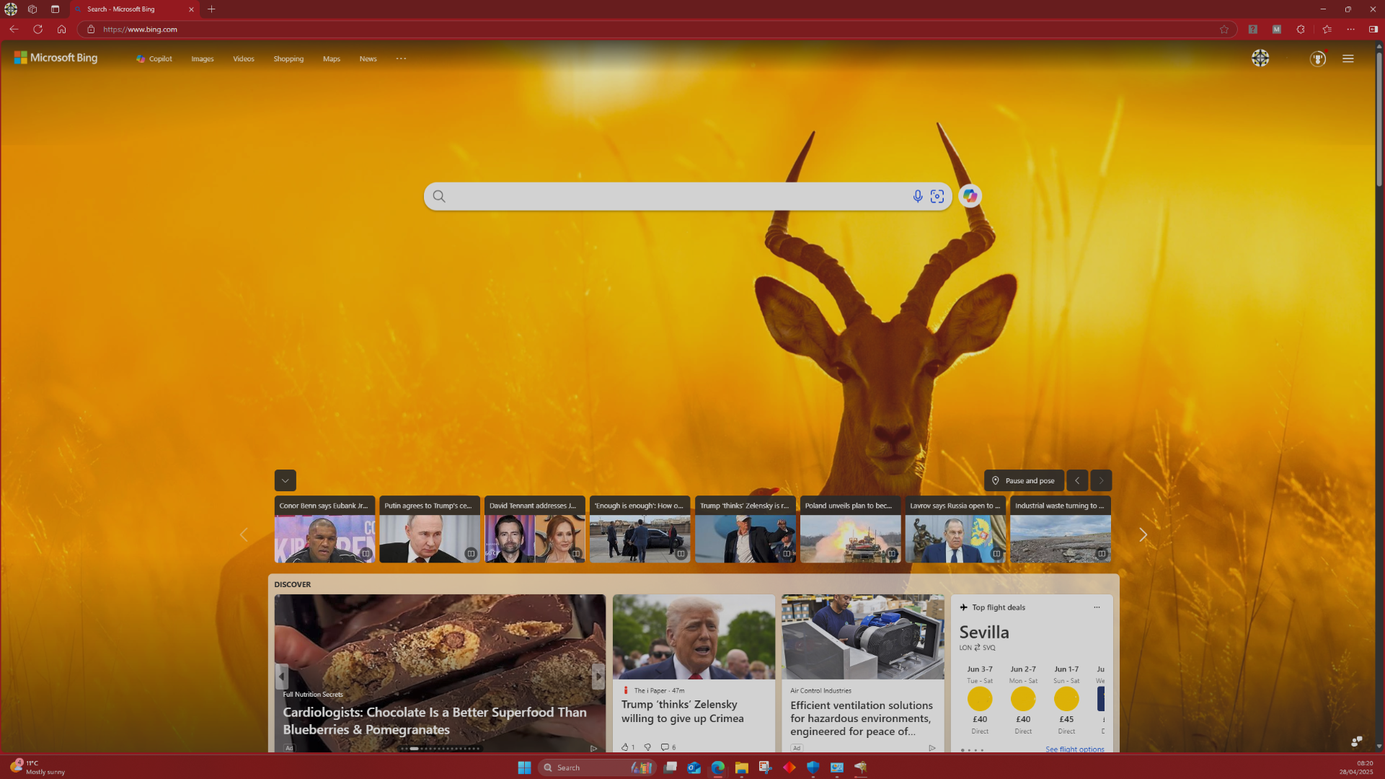The image size is (1385, 779).
Task: Open 'Enough is enough' story card
Action: point(640,529)
